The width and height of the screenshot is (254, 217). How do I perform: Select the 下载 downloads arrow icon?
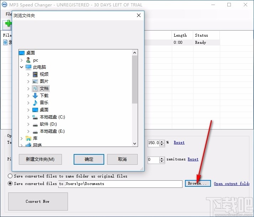coord(35,96)
